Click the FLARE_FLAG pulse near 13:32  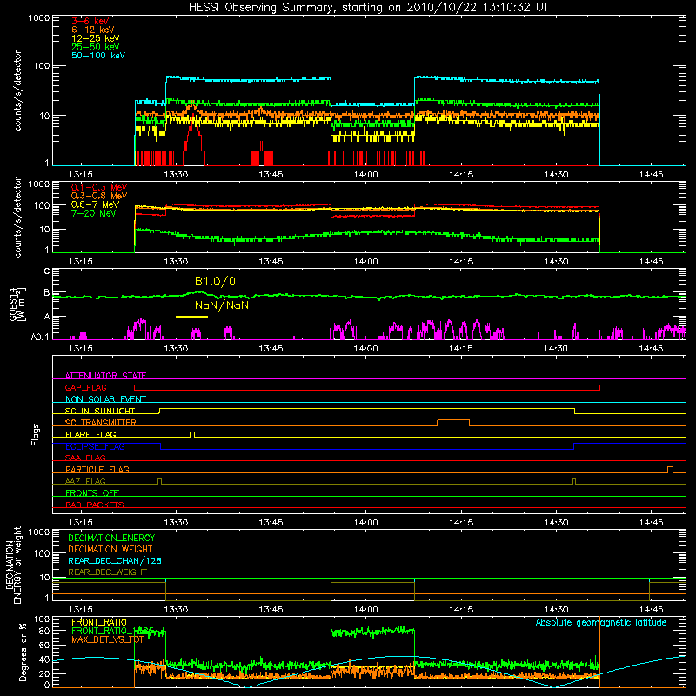[x=192, y=434]
